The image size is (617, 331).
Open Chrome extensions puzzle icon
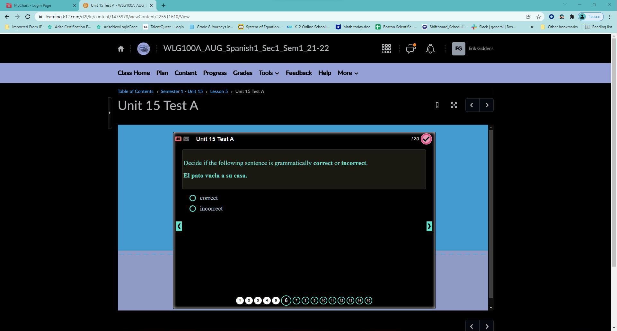572,17
